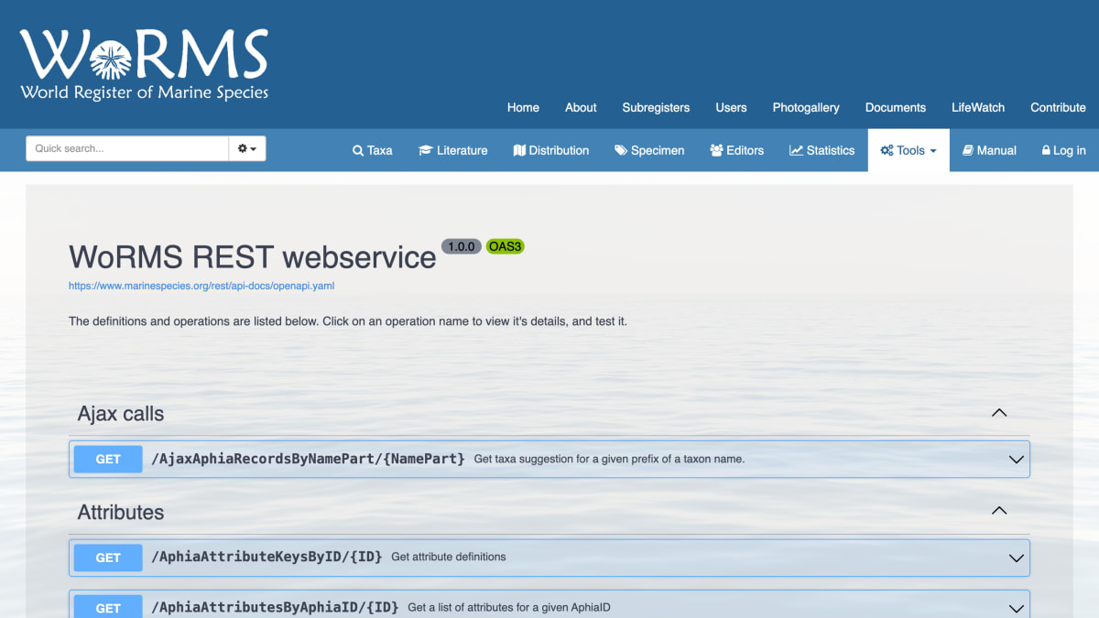Viewport: 1099px width, 618px height.
Task: Click GET button for AphiaAttributeKeysByID
Action: tap(108, 558)
